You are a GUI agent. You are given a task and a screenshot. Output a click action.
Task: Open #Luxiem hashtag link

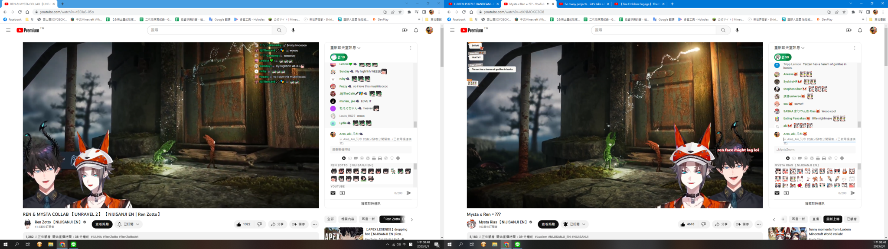pos(541,237)
